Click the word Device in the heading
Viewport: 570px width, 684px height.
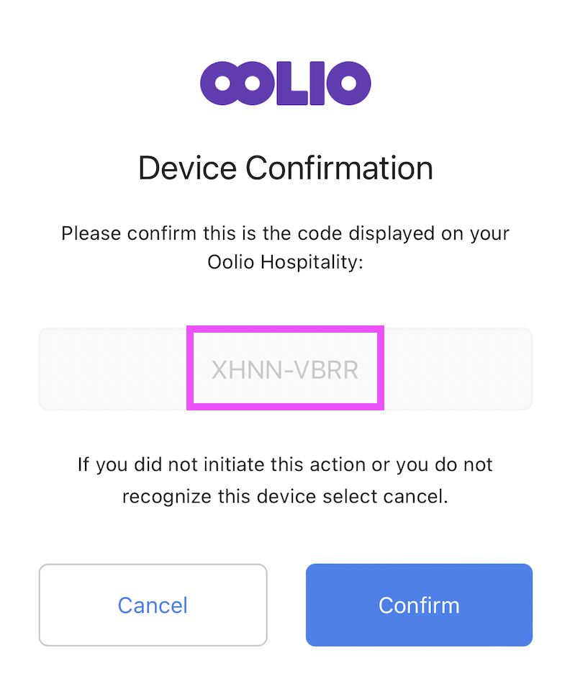(x=187, y=168)
